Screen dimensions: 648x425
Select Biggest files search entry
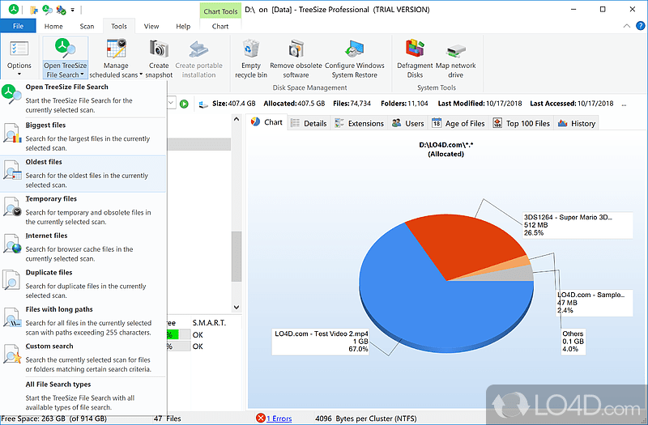pyautogui.click(x=83, y=136)
